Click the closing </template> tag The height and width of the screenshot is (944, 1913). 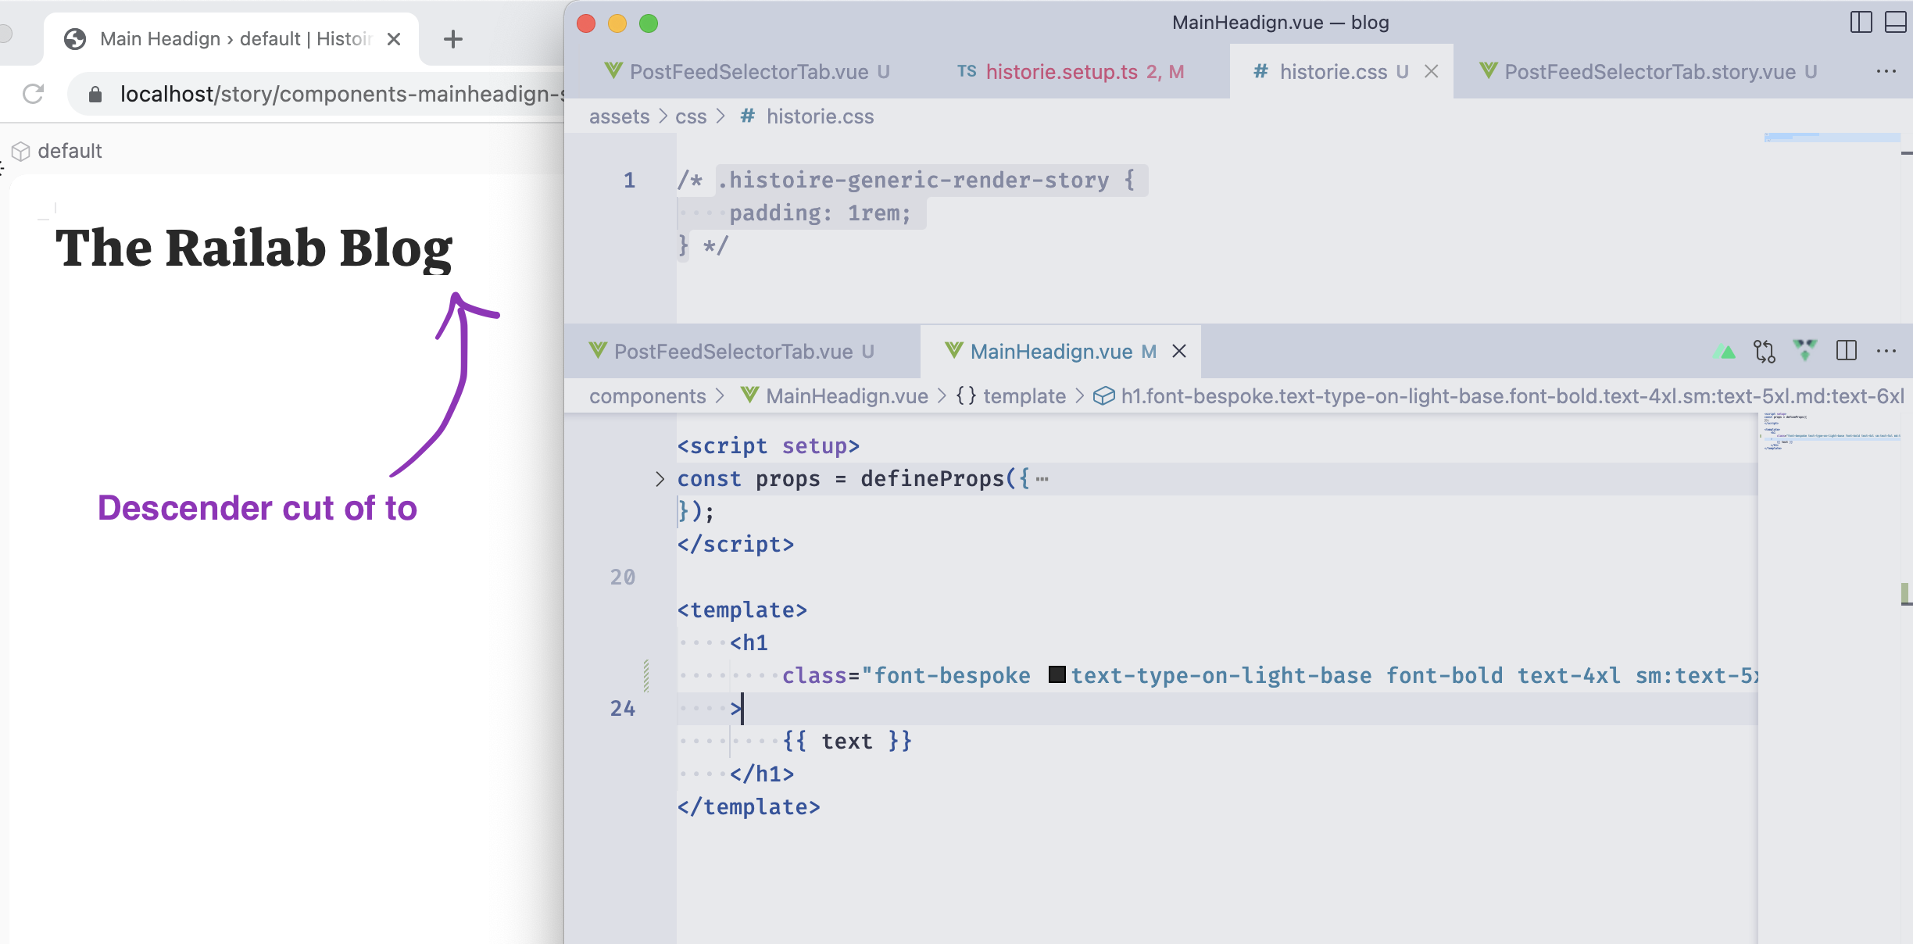(x=749, y=807)
